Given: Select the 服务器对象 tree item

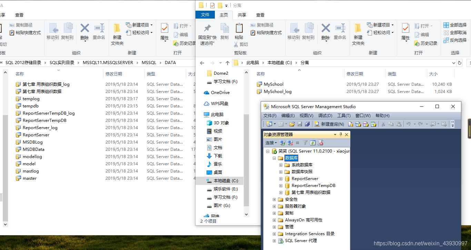Looking at the screenshot, I should click(x=295, y=206).
